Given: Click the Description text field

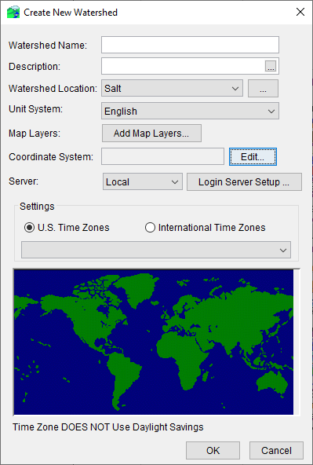Looking at the screenshot, I should click(x=183, y=66).
